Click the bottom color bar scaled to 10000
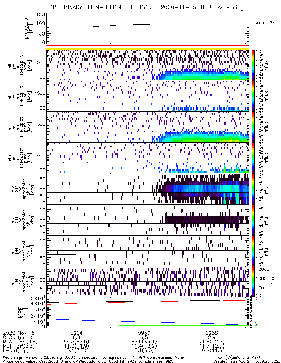This screenshot has height=363, width=281. pos(253,282)
